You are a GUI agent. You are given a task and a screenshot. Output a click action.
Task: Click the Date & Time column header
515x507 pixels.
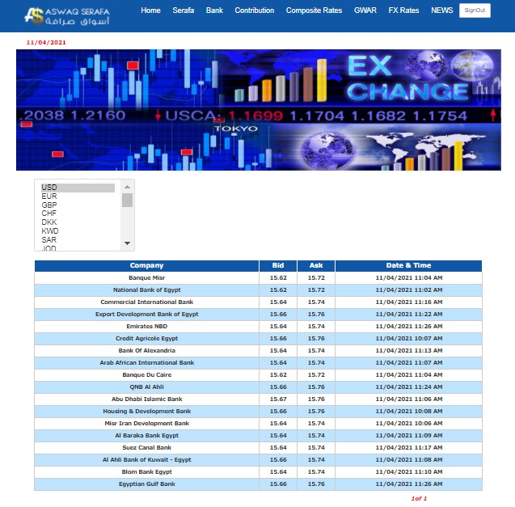point(408,265)
